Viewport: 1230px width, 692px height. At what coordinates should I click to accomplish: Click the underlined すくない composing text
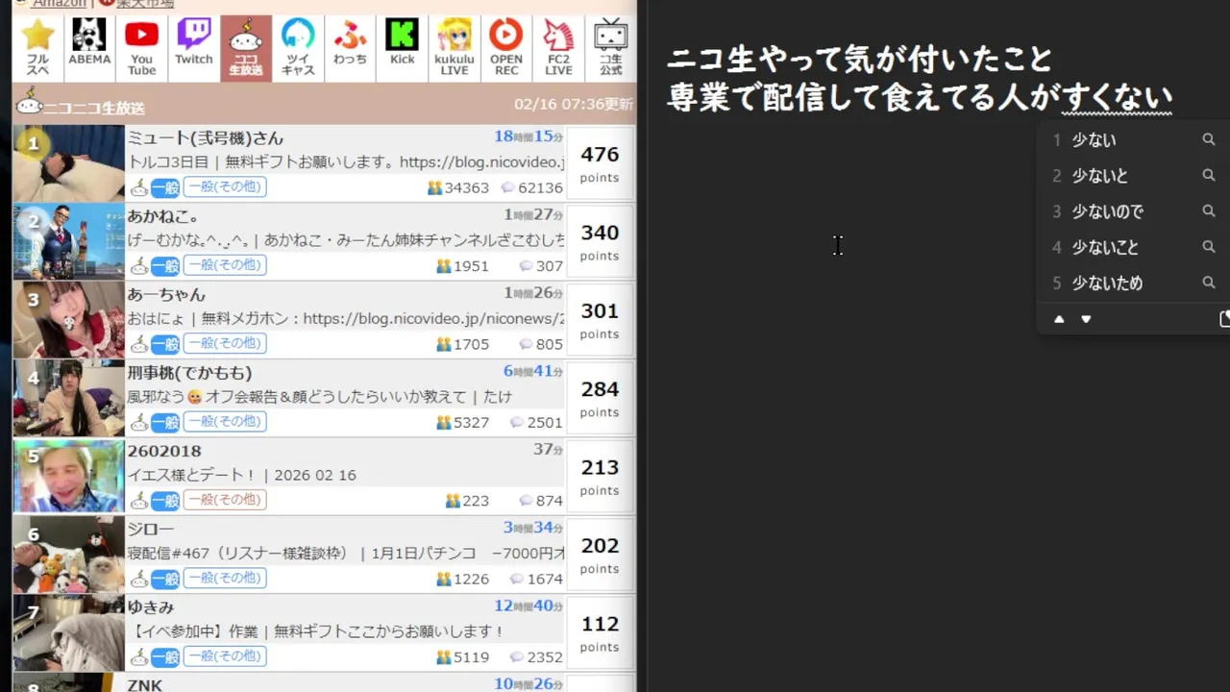(x=1117, y=97)
